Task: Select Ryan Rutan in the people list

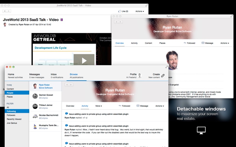Action: pos(45,86)
